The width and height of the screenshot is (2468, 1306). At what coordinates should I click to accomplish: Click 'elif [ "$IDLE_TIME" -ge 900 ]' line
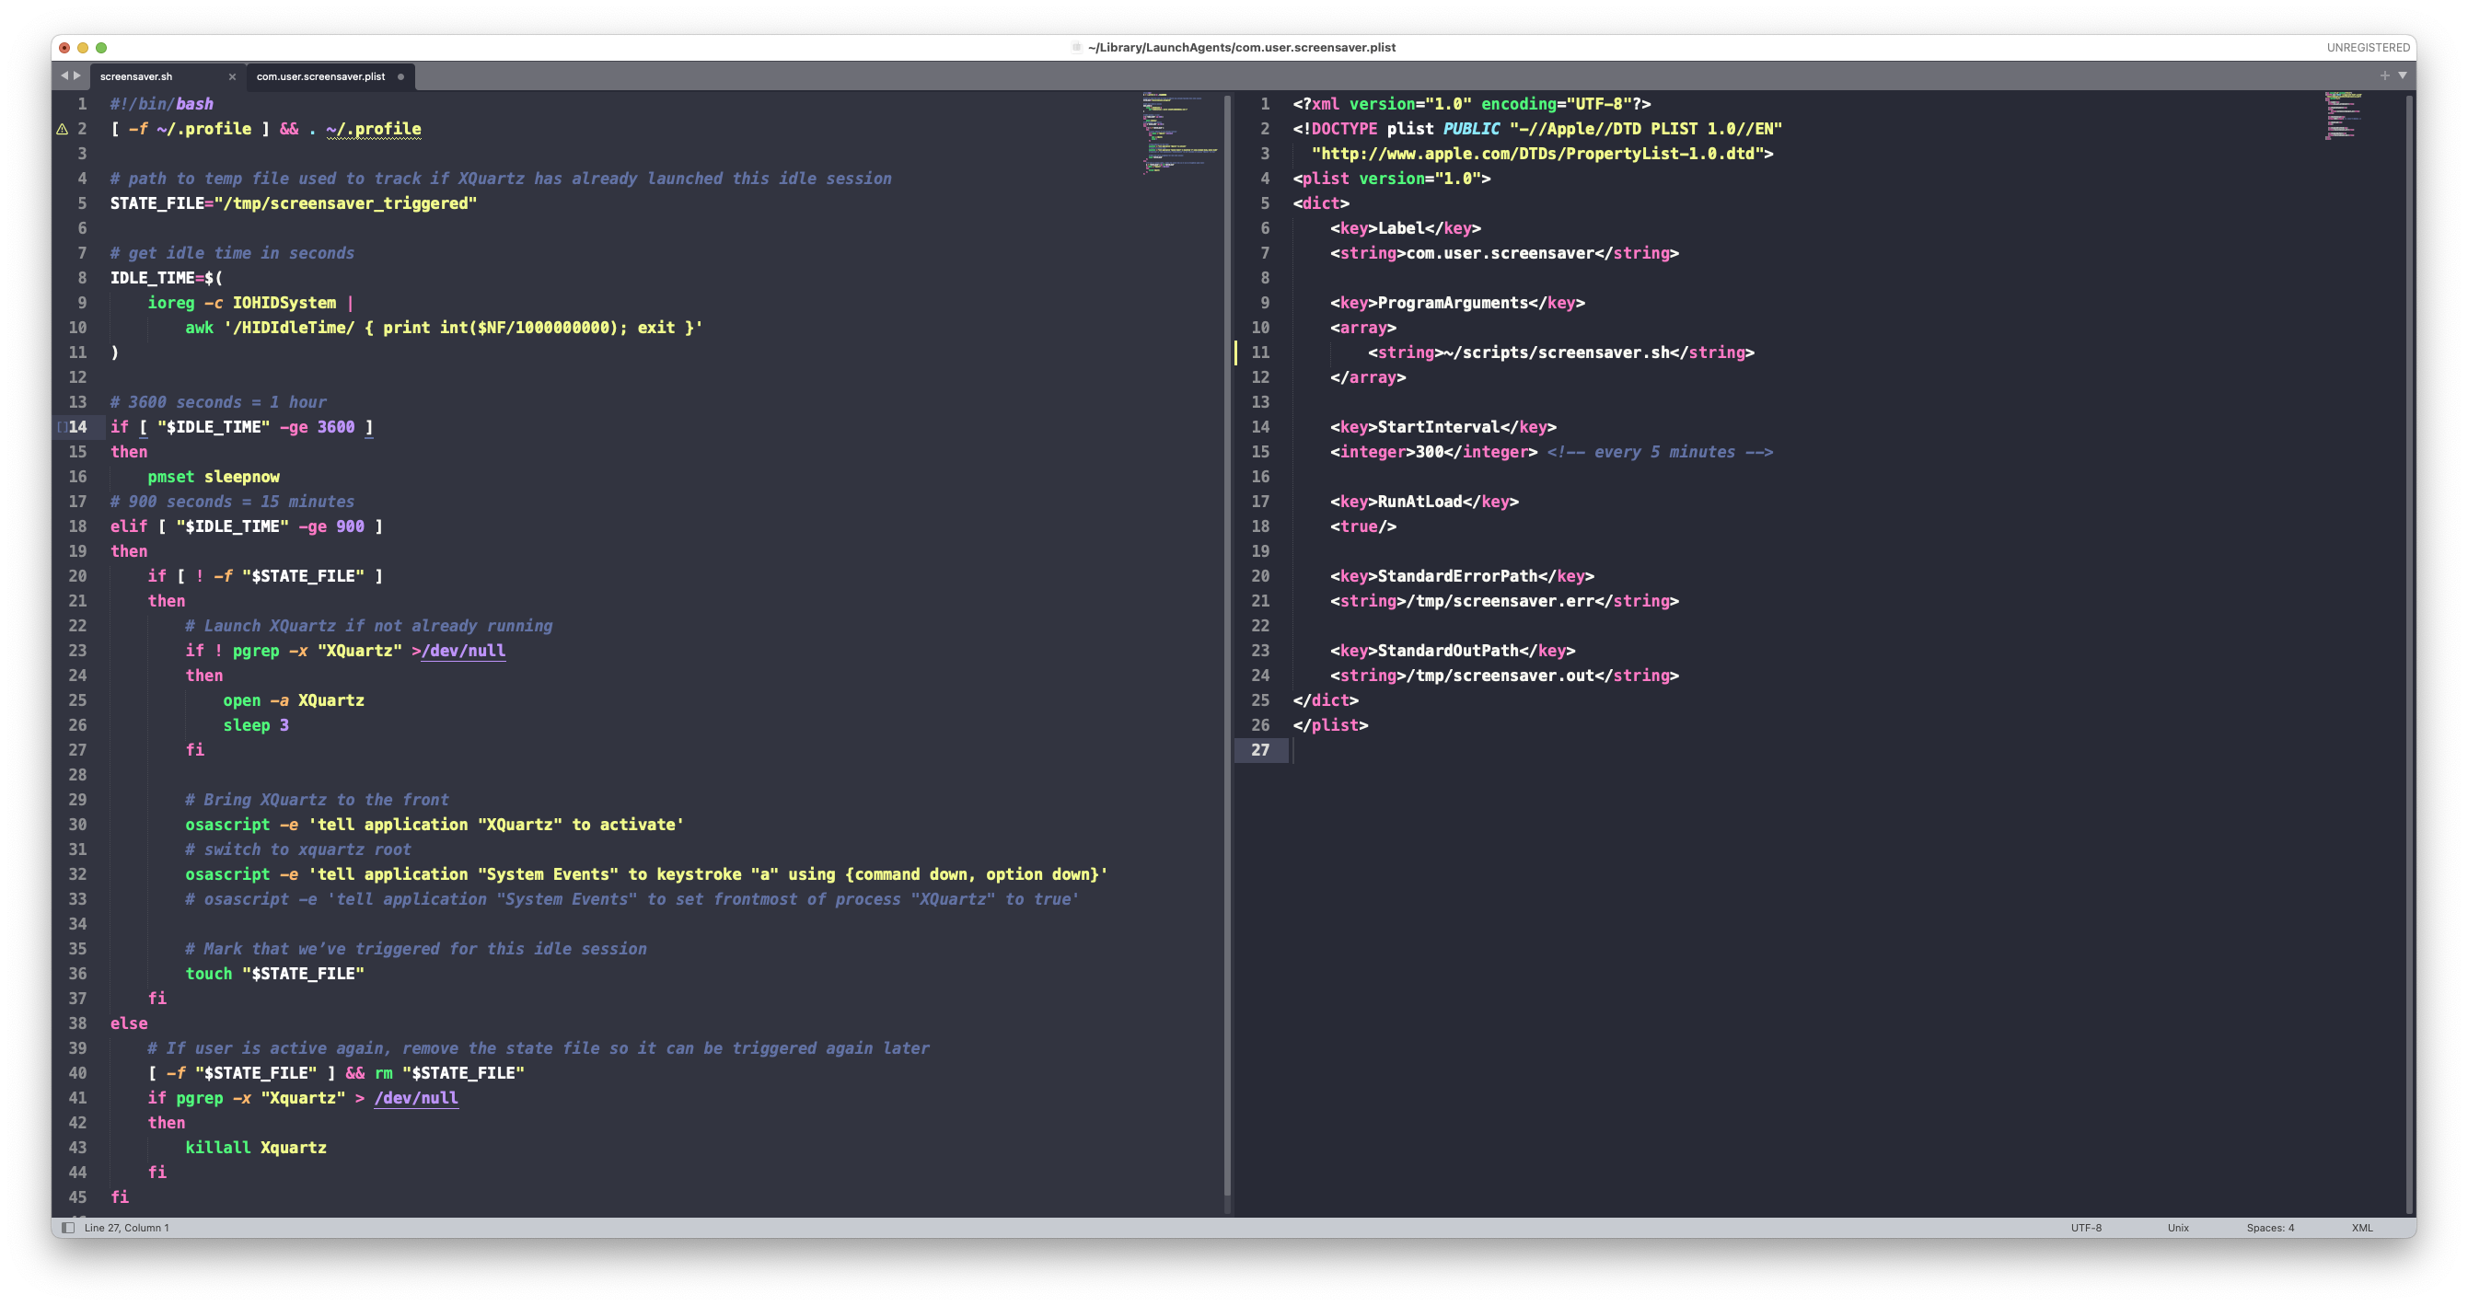(x=246, y=527)
